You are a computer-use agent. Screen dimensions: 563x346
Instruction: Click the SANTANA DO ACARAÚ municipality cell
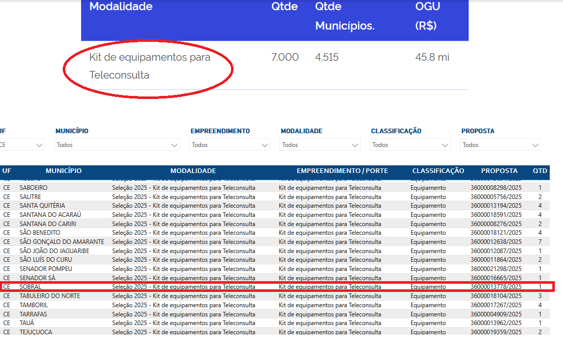(x=50, y=215)
